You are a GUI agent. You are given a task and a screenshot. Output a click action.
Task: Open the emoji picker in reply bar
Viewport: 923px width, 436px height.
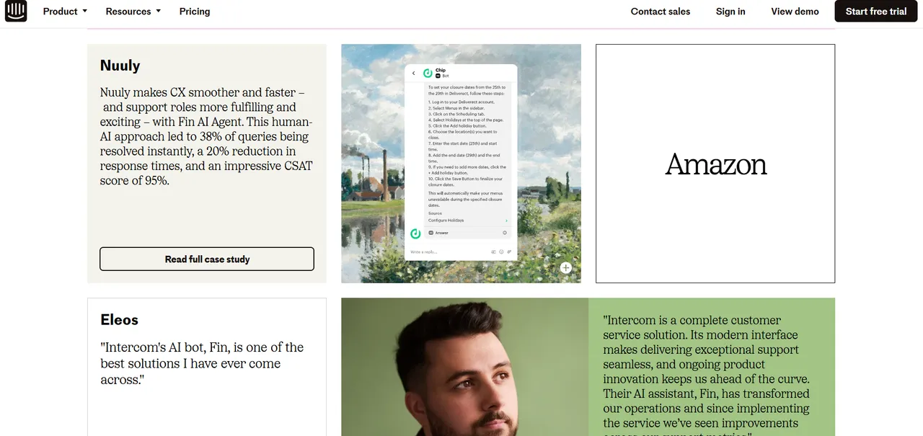[x=501, y=252]
